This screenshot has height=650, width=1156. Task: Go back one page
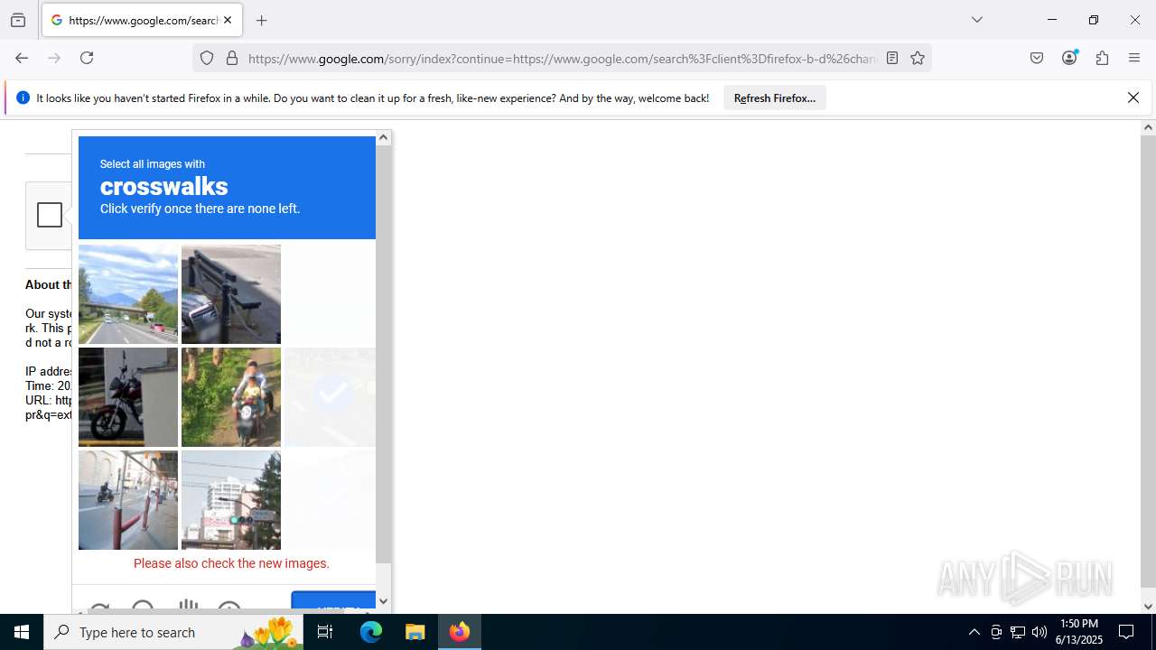tap(22, 58)
